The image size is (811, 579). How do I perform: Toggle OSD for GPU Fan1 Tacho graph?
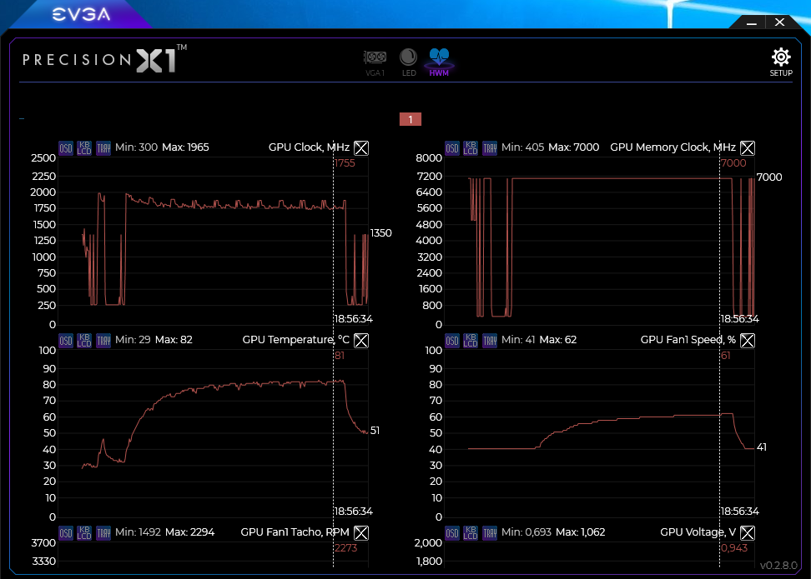click(66, 532)
